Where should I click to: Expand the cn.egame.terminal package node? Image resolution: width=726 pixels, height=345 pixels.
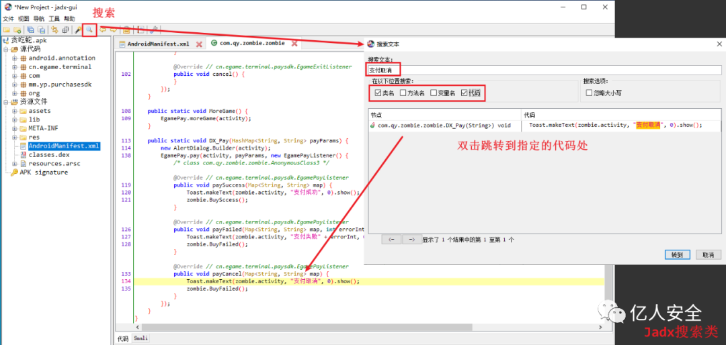point(15,67)
